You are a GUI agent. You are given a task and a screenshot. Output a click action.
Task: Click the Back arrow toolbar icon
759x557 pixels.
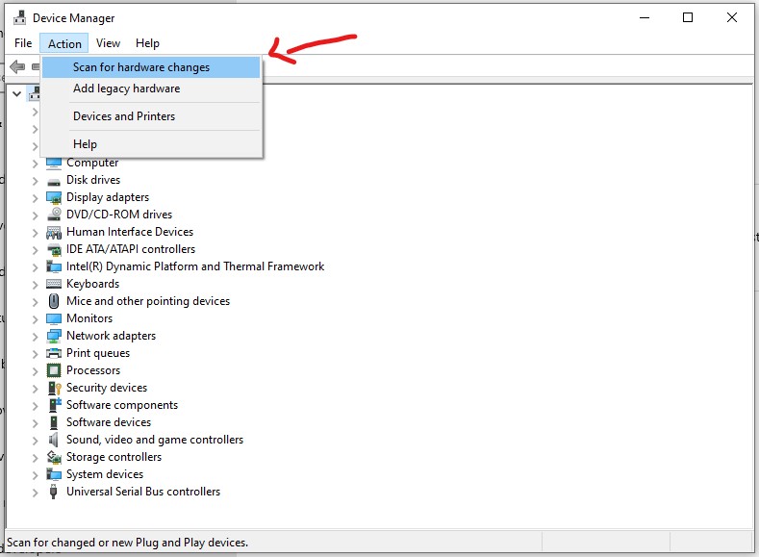[17, 66]
